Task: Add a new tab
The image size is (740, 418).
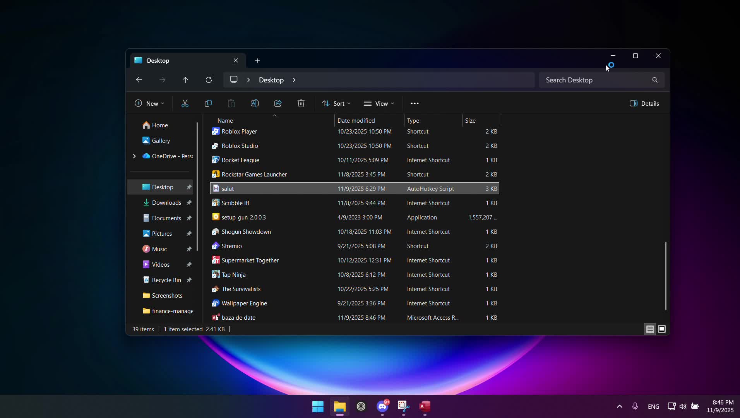Action: [257, 61]
